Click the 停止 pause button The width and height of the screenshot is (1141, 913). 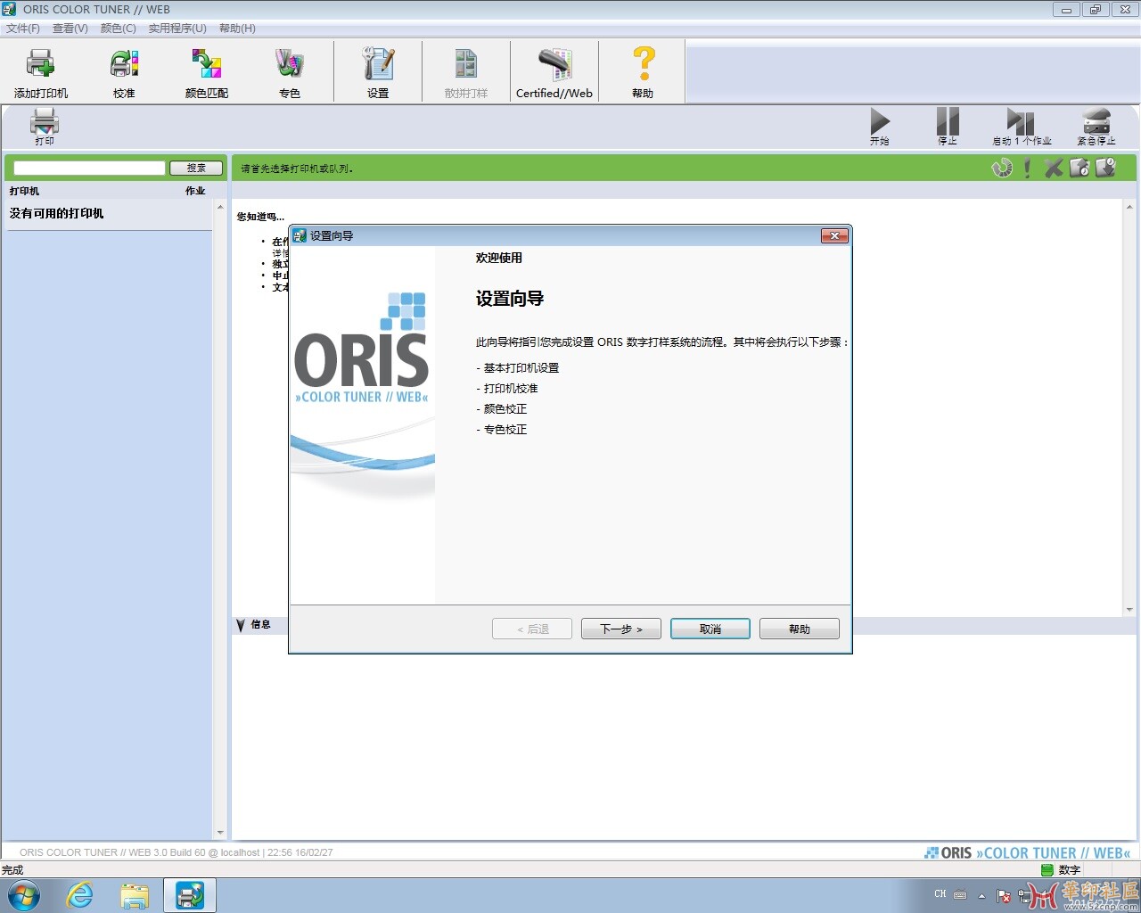click(948, 127)
